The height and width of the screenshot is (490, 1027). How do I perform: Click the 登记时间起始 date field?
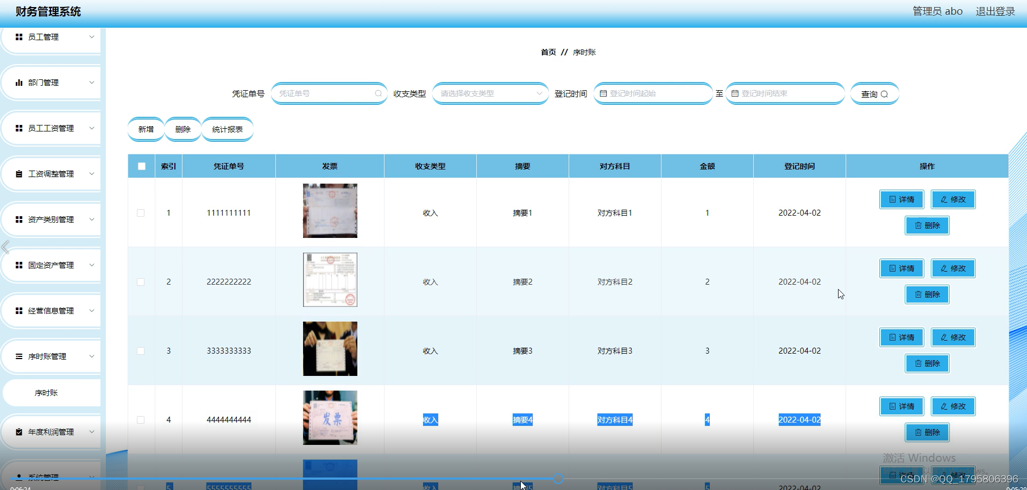point(653,93)
